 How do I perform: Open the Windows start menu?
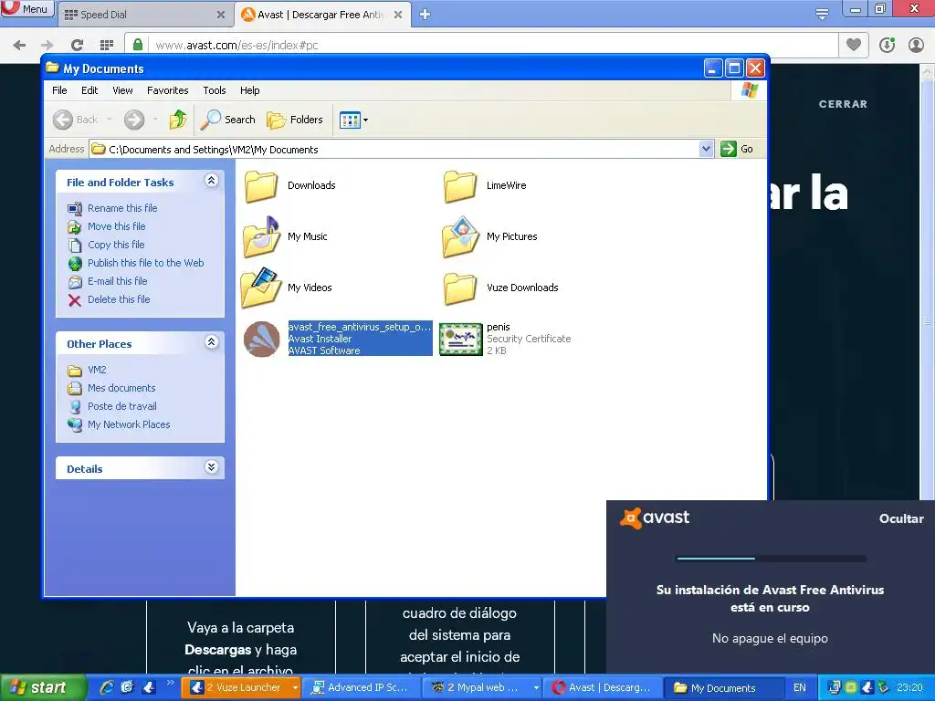[x=42, y=688]
